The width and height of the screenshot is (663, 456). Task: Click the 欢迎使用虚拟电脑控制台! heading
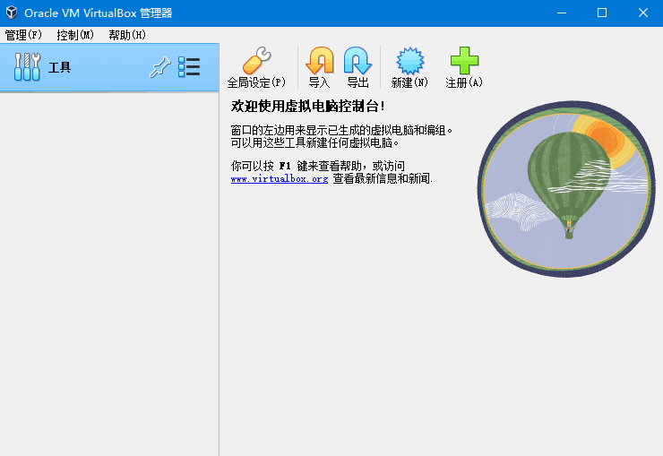pyautogui.click(x=308, y=106)
